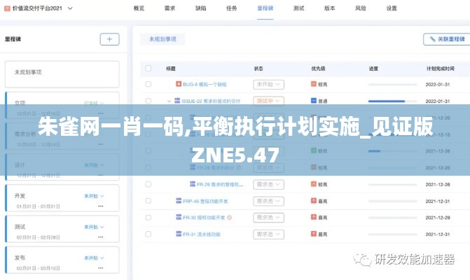Screen dimensions: 470x280
Task: Click the 最高 priority icon in FR-30 row
Action: pos(314,217)
